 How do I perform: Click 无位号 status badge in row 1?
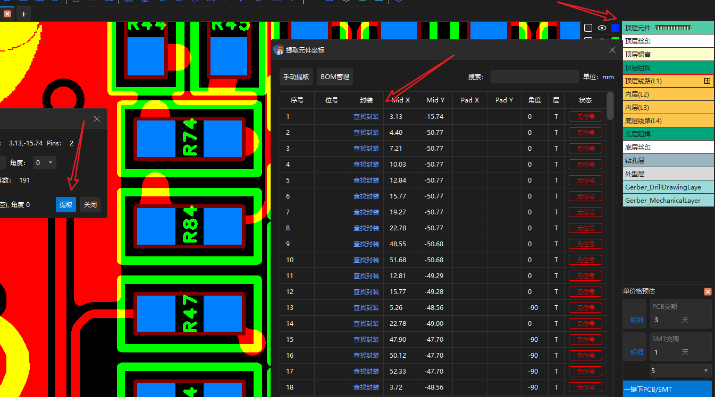pos(585,117)
